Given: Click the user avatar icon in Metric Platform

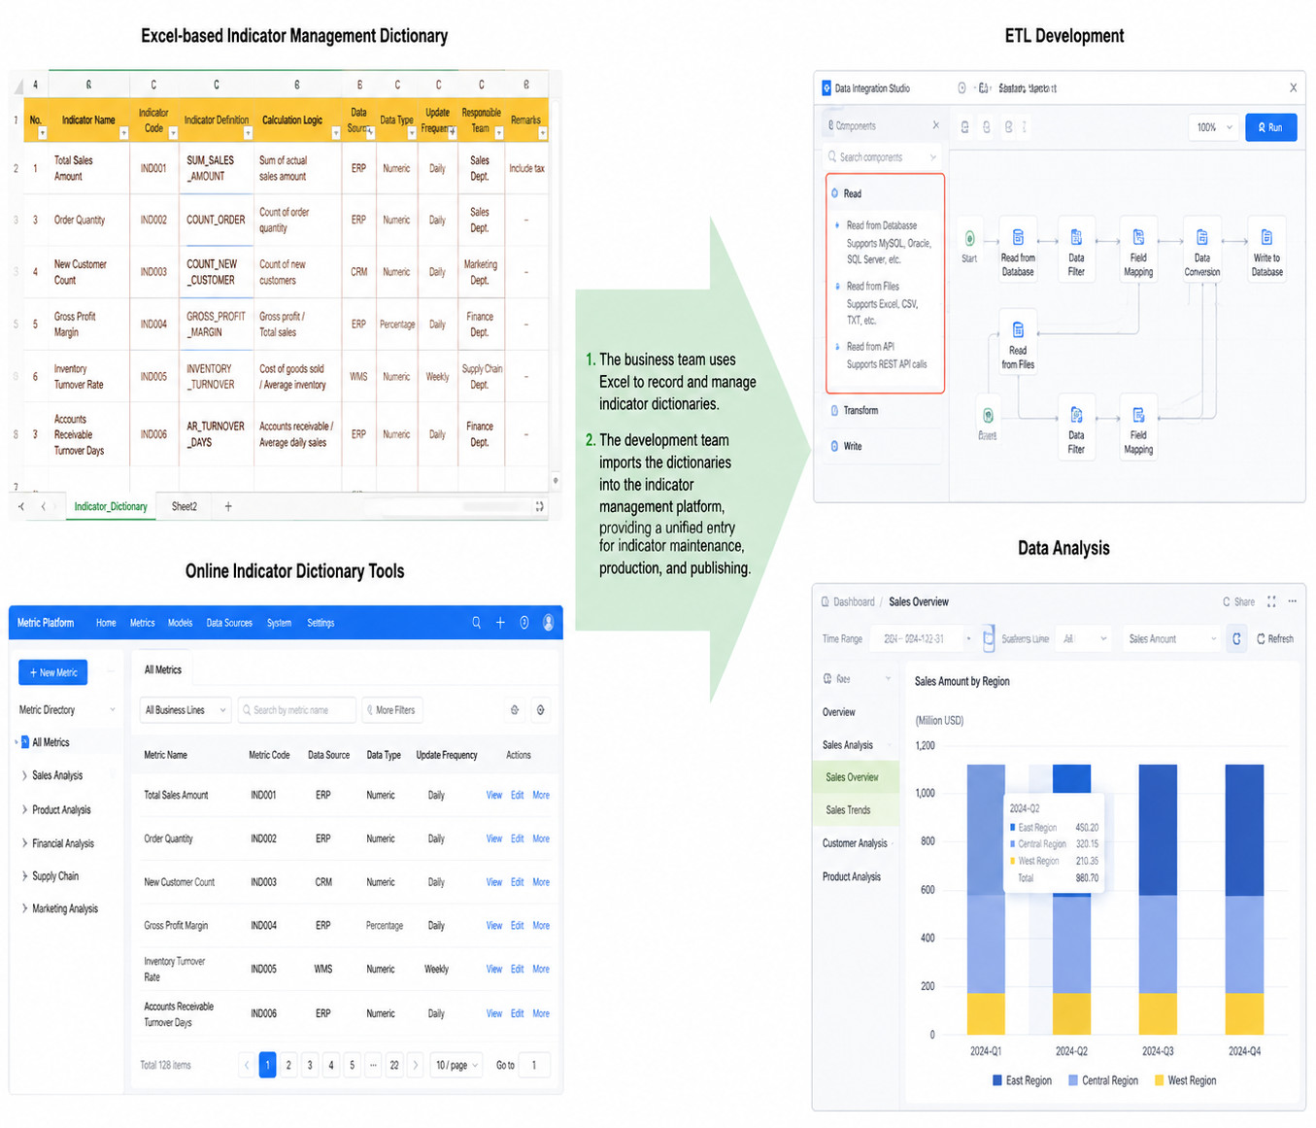Looking at the screenshot, I should point(549,623).
